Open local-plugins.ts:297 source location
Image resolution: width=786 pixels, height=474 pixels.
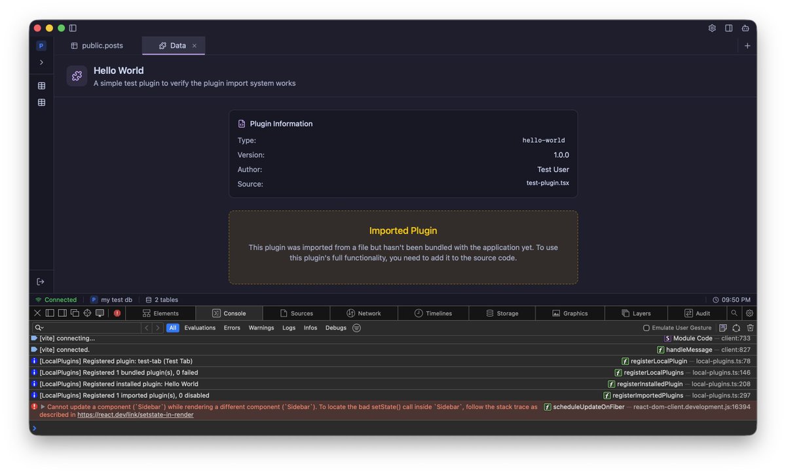(721, 395)
